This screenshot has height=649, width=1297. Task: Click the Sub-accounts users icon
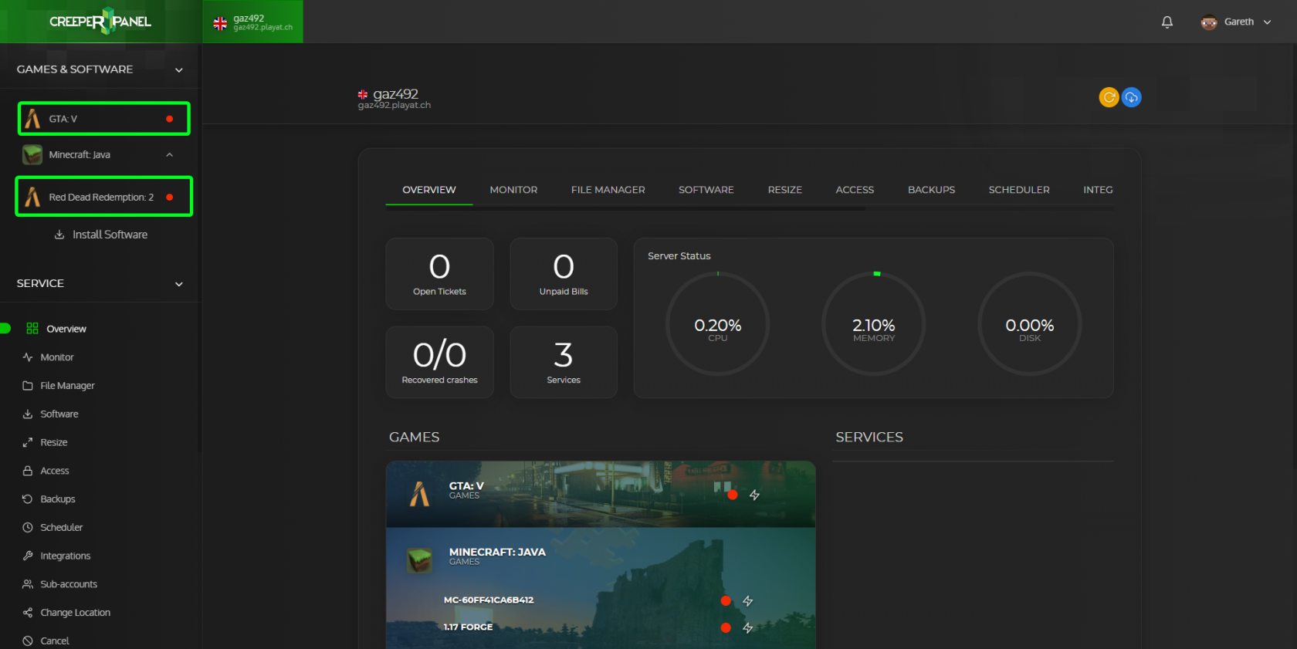pyautogui.click(x=28, y=584)
